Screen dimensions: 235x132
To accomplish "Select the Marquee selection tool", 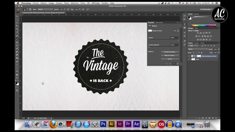I will click(x=17, y=19).
